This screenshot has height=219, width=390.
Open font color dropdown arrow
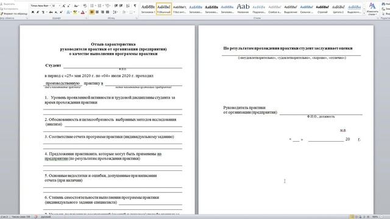86,12
